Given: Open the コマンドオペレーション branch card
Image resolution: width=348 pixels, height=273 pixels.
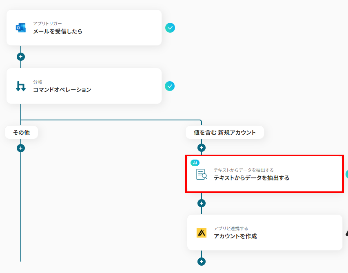Looking at the screenshot, I should click(84, 86).
